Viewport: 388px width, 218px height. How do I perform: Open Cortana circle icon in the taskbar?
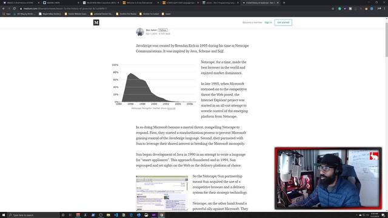coord(63,215)
